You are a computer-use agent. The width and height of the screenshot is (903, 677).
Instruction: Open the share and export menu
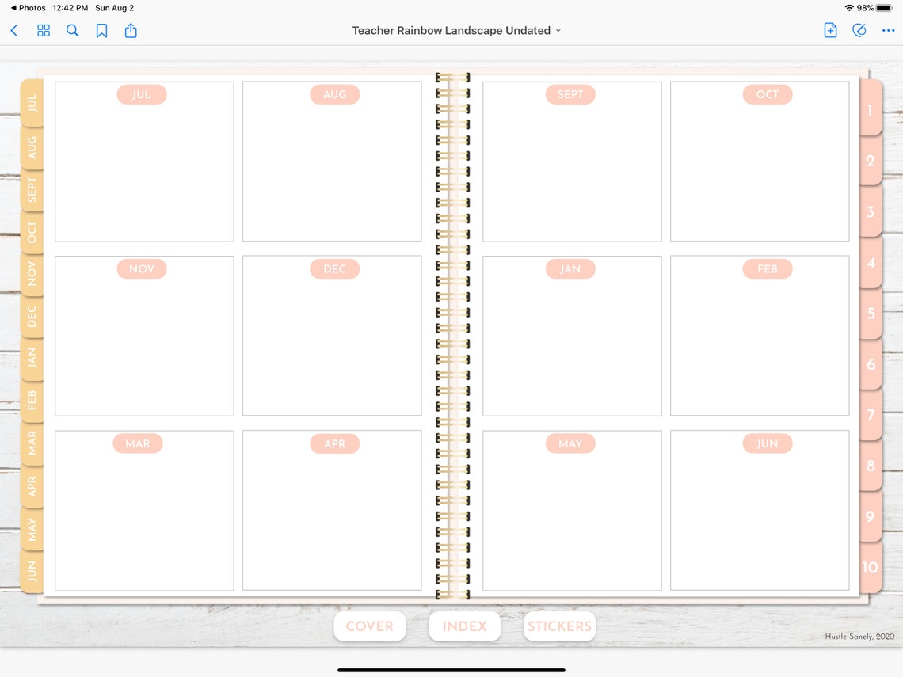point(131,30)
